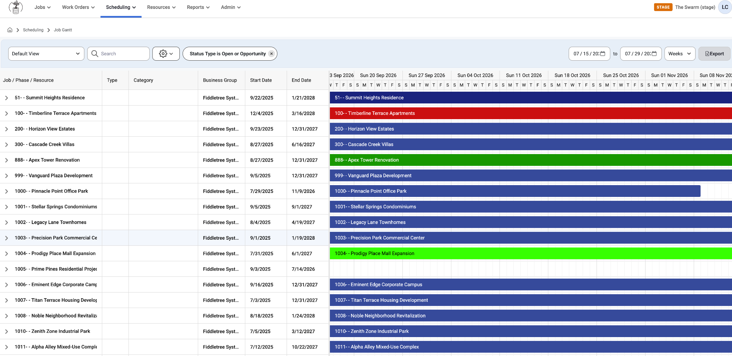This screenshot has width=732, height=356.
Task: Open calendar picker for start date field
Action: (603, 54)
